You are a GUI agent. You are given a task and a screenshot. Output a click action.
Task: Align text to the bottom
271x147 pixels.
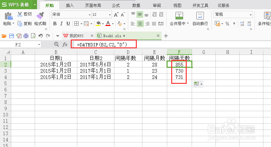point(146,15)
